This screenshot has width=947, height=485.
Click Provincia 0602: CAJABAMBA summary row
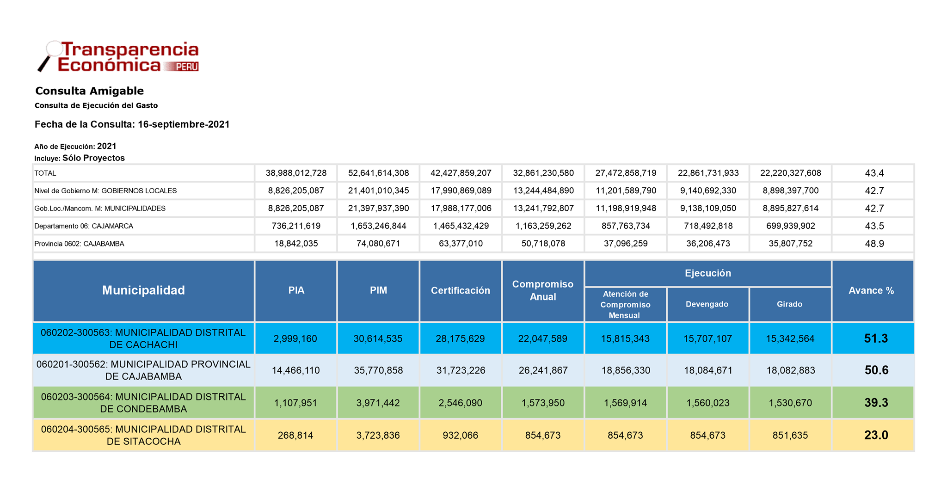coord(79,244)
